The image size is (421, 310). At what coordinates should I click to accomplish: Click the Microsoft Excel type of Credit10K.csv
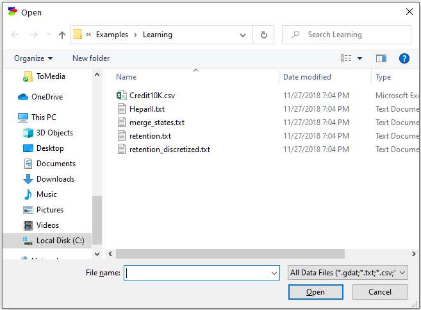click(397, 96)
